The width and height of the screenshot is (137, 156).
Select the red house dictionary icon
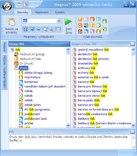click(x=92, y=19)
